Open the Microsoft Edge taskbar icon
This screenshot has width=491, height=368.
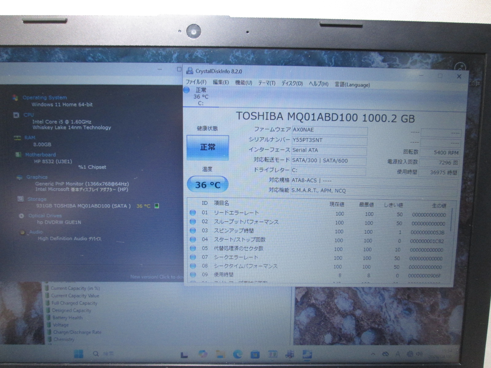pos(238,354)
